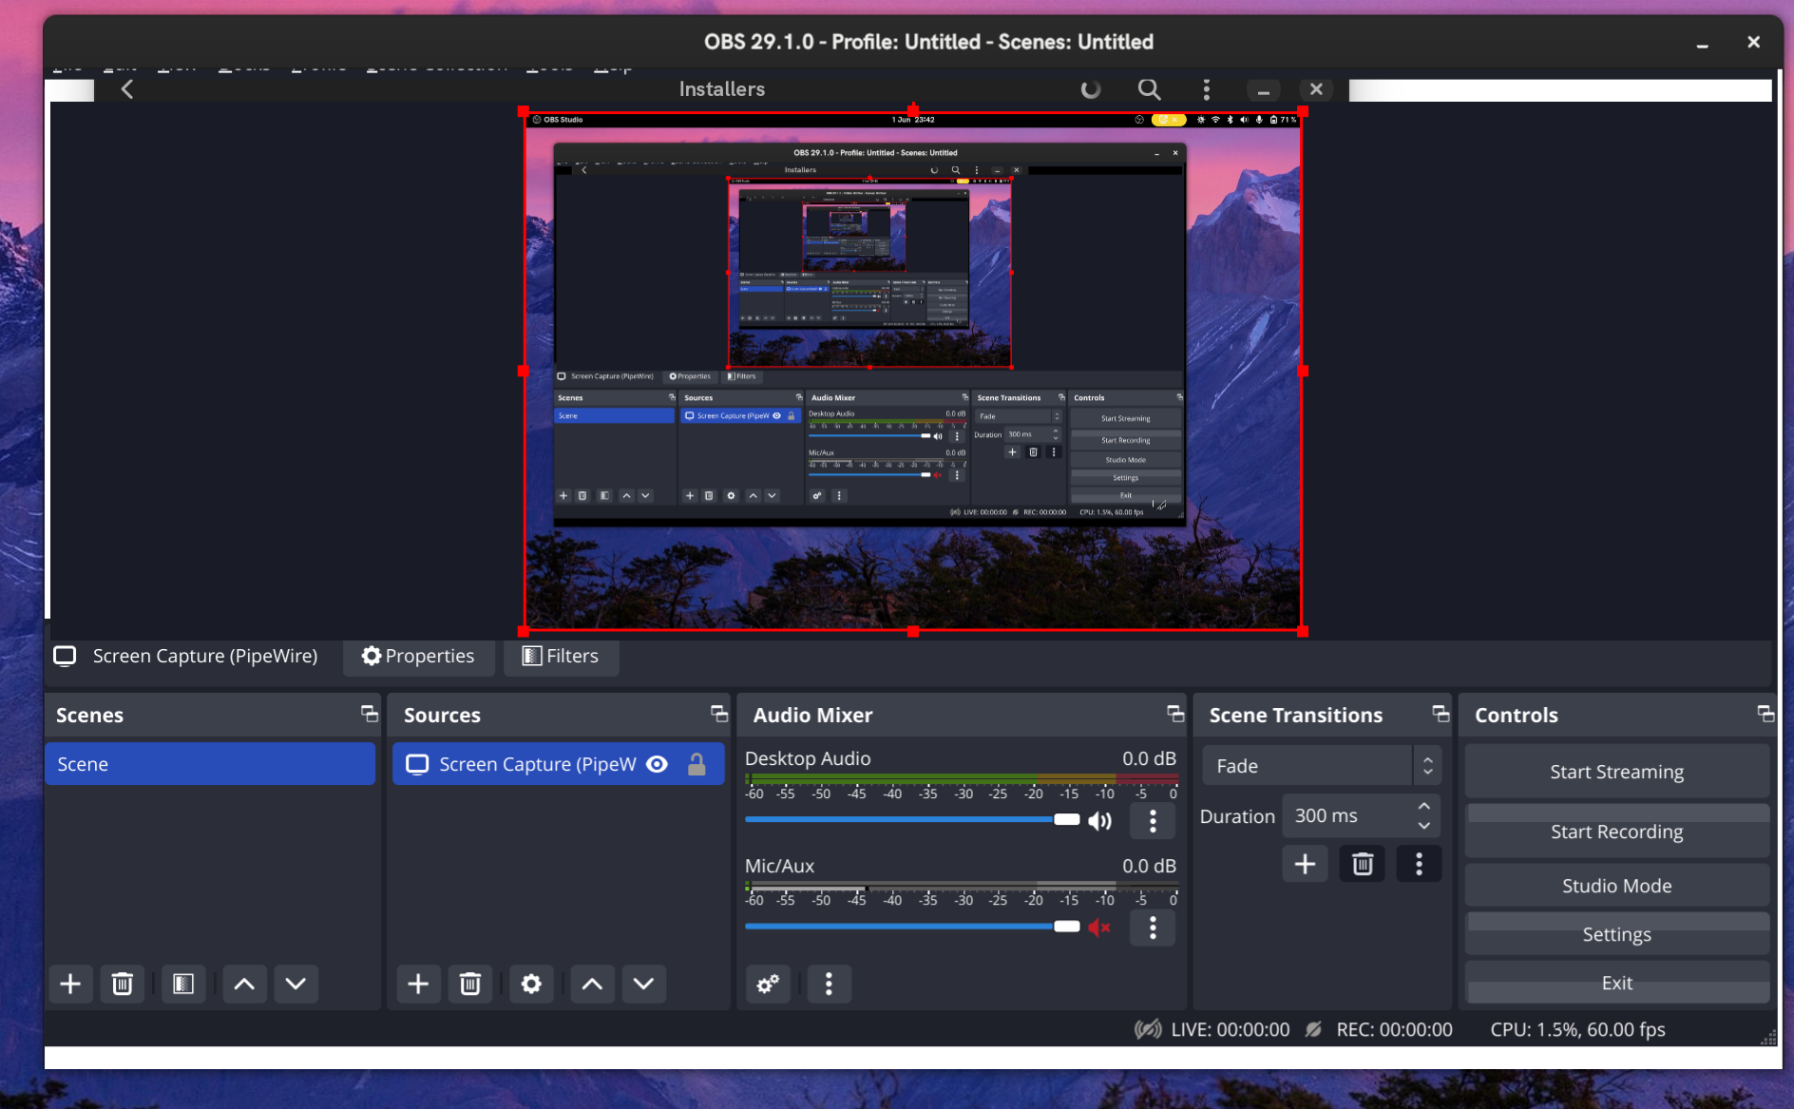1794x1109 pixels.
Task: Open Audio Mixer advanced properties gear icon
Action: point(767,984)
